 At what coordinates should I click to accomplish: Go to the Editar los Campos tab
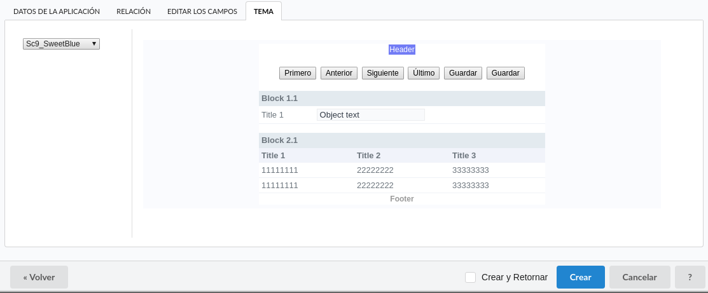[x=202, y=11]
